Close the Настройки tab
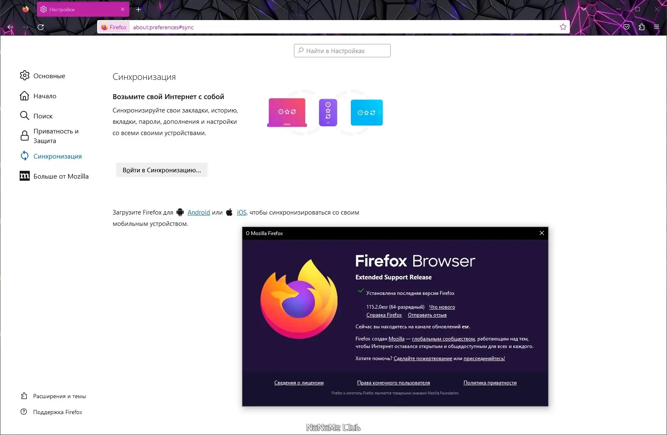The image size is (667, 435). 123,9
